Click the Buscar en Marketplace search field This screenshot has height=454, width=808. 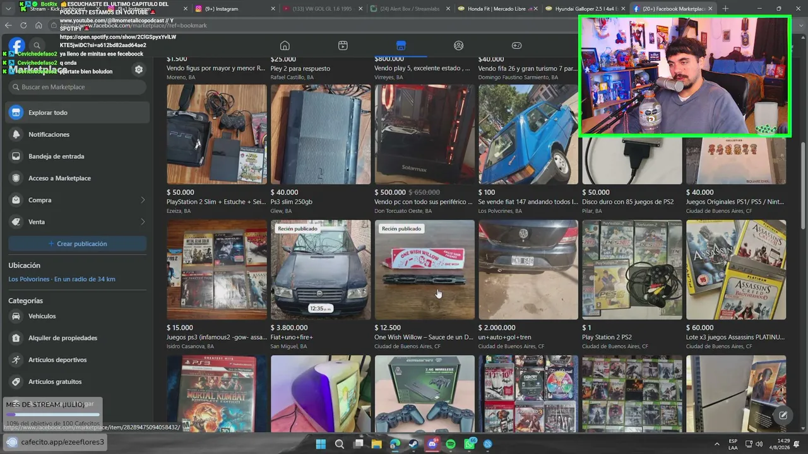78,87
